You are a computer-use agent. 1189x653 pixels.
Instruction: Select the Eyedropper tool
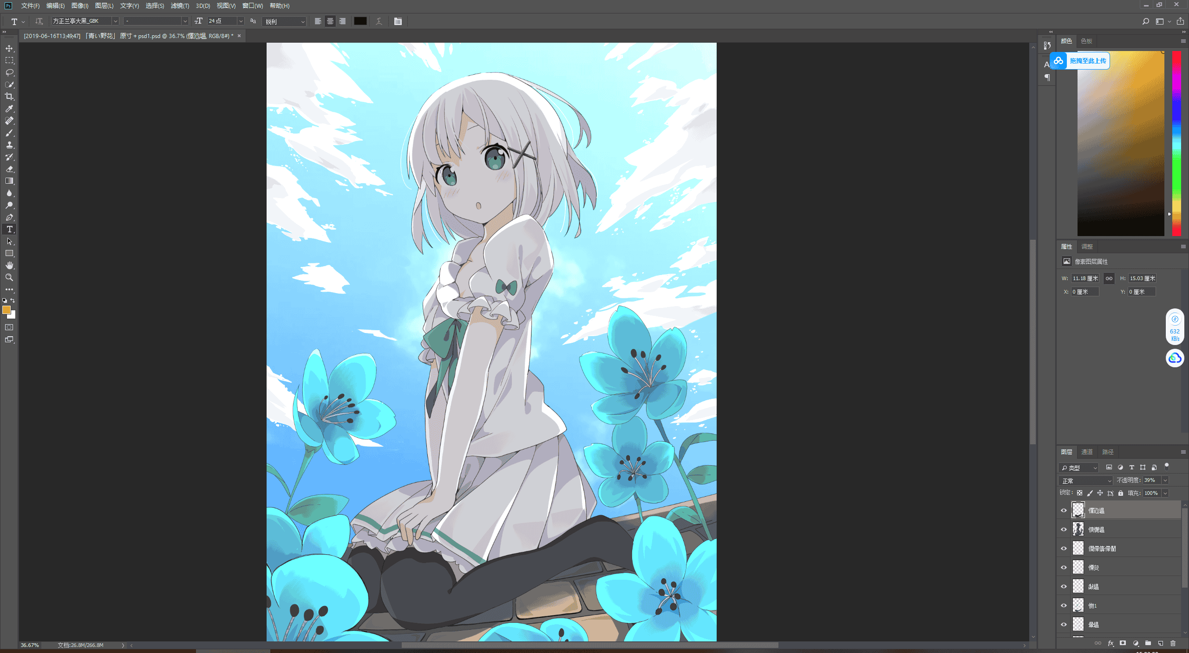(9, 109)
